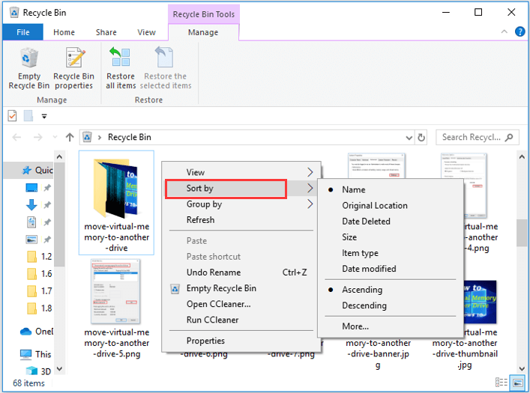Screen dimensions: 530x393
Task: Select sort by Item type
Action: (x=391, y=253)
